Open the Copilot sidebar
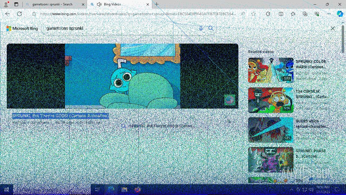This screenshot has width=346, height=195. 340,14
